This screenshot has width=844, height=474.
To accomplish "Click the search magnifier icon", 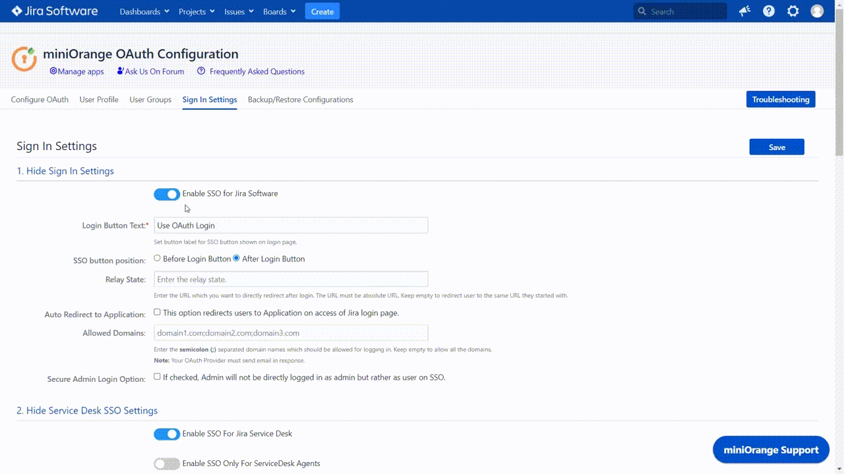I will 643,11.
